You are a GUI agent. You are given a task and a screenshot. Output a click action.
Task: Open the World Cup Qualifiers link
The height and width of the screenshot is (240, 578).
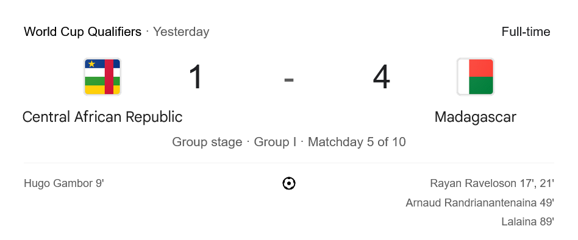[82, 32]
